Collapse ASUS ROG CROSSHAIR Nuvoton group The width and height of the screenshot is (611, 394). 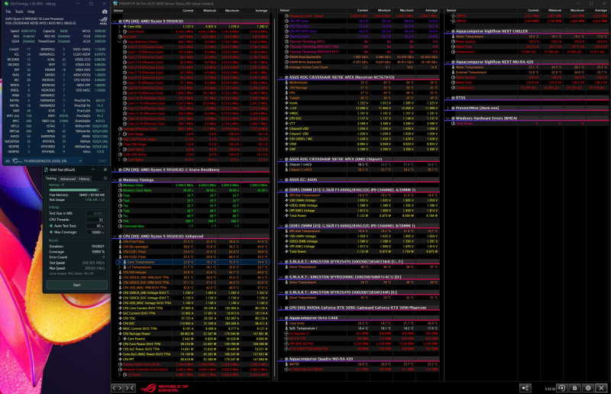[281, 77]
